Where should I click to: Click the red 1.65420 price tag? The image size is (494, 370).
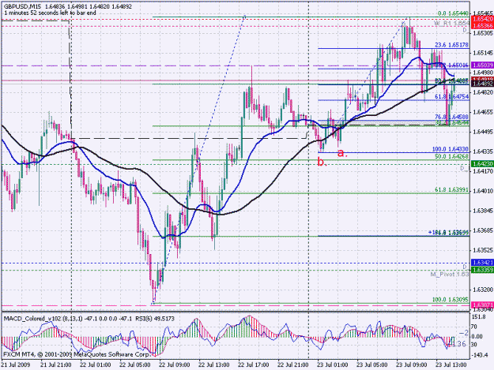(x=481, y=20)
